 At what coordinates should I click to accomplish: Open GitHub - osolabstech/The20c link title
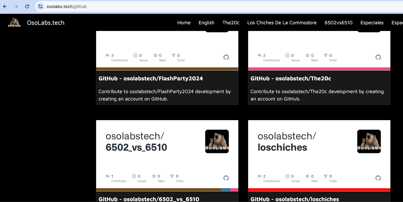click(x=291, y=79)
